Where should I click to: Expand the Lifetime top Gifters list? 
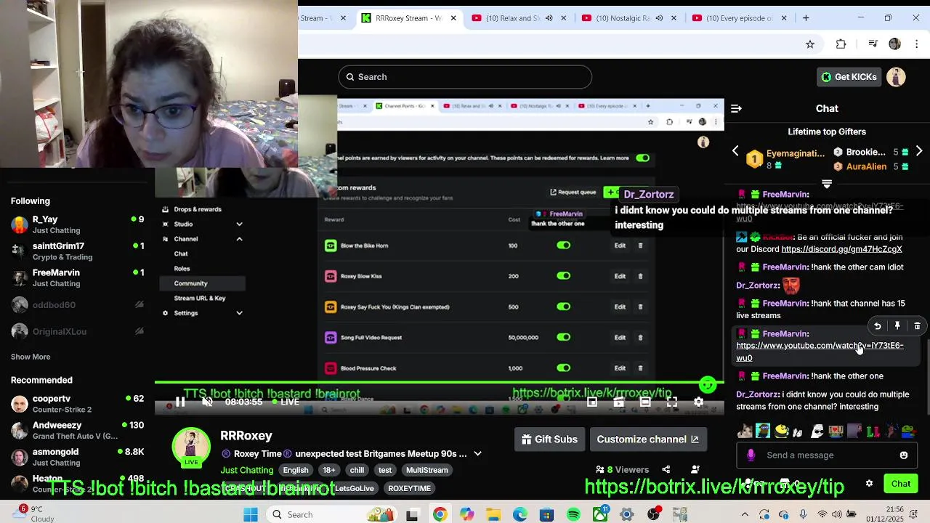pyautogui.click(x=827, y=184)
